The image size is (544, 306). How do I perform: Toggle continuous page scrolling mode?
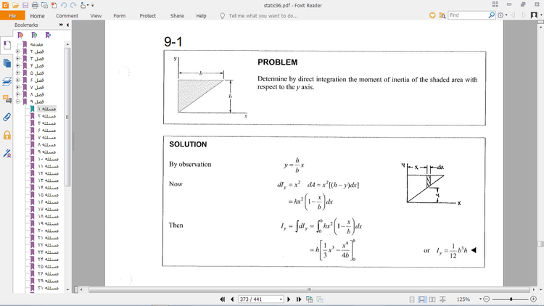[421, 299]
